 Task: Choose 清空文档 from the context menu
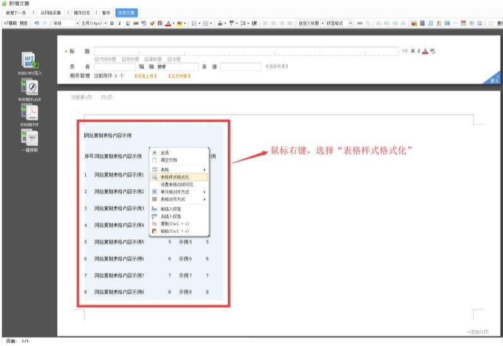pyautogui.click(x=169, y=160)
